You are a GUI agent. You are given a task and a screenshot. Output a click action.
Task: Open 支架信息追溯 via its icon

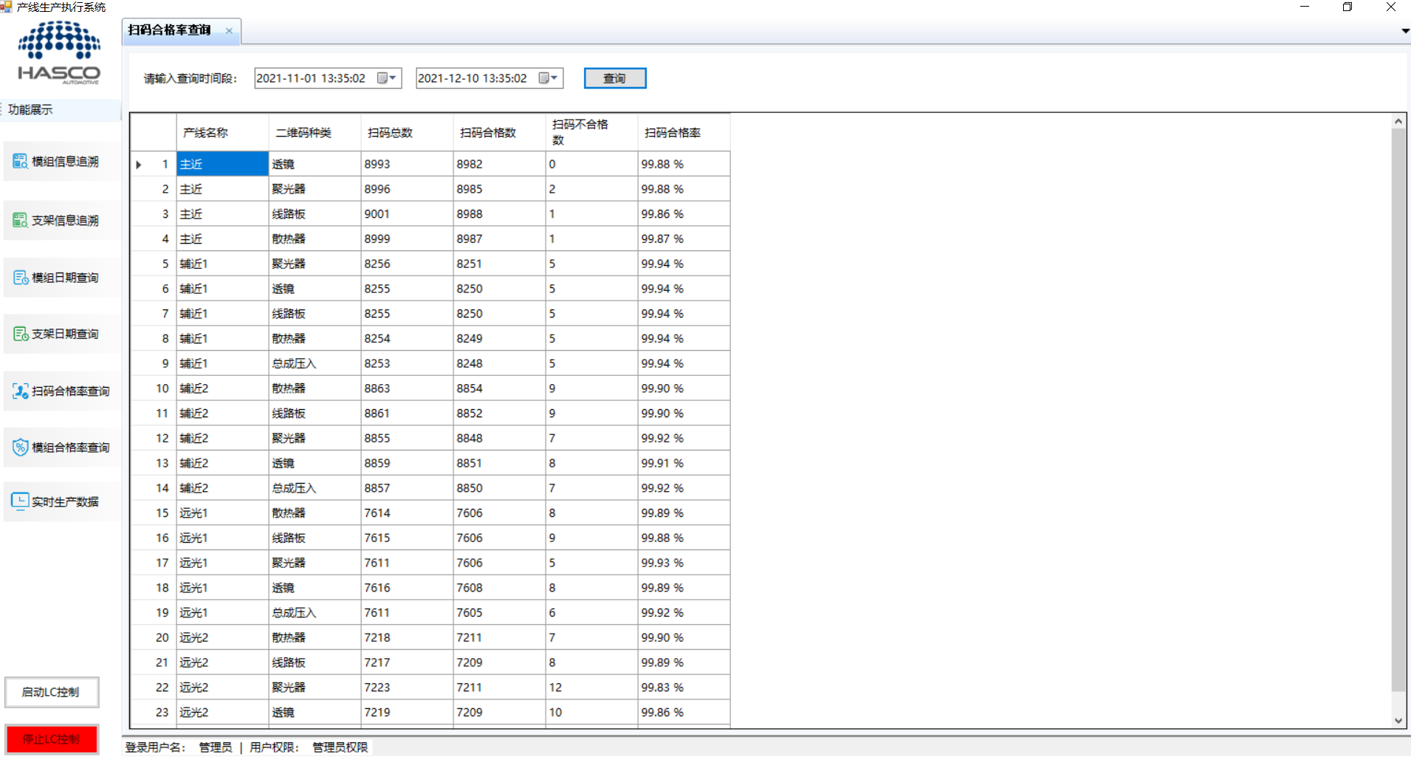(20, 220)
